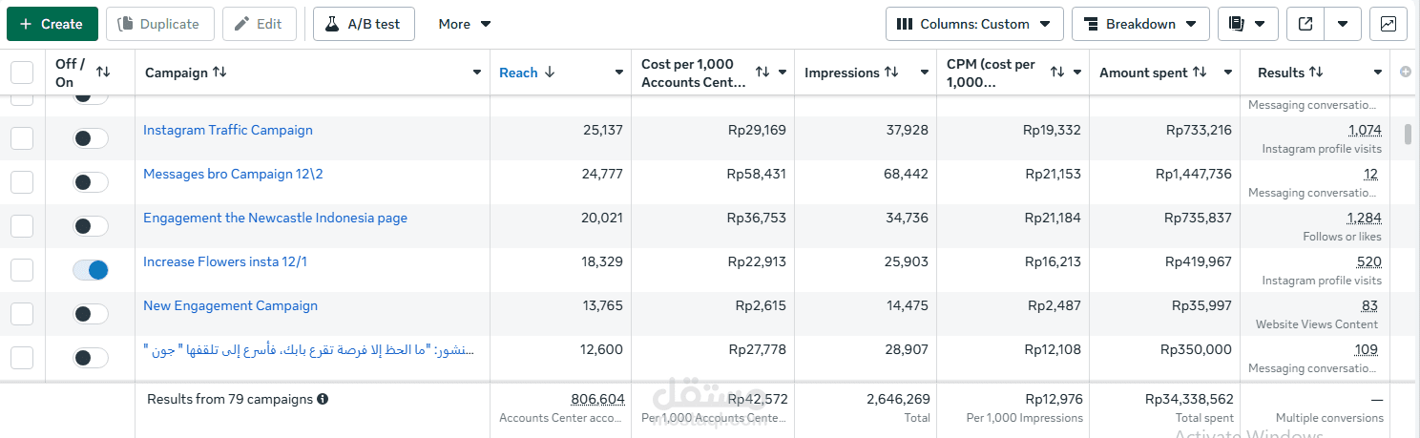Turn off Increase Flowers insta 12/1 campaign
1420x438 pixels.
click(x=91, y=270)
